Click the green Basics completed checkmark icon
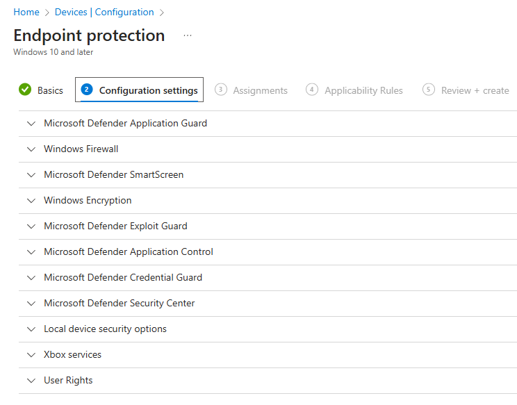The height and width of the screenshot is (405, 517). (x=25, y=90)
